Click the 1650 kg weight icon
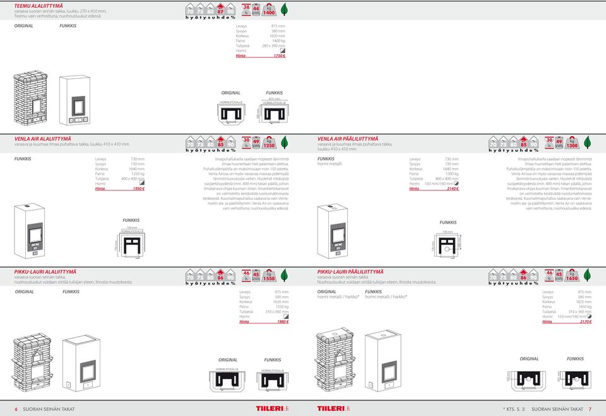 (x=572, y=275)
